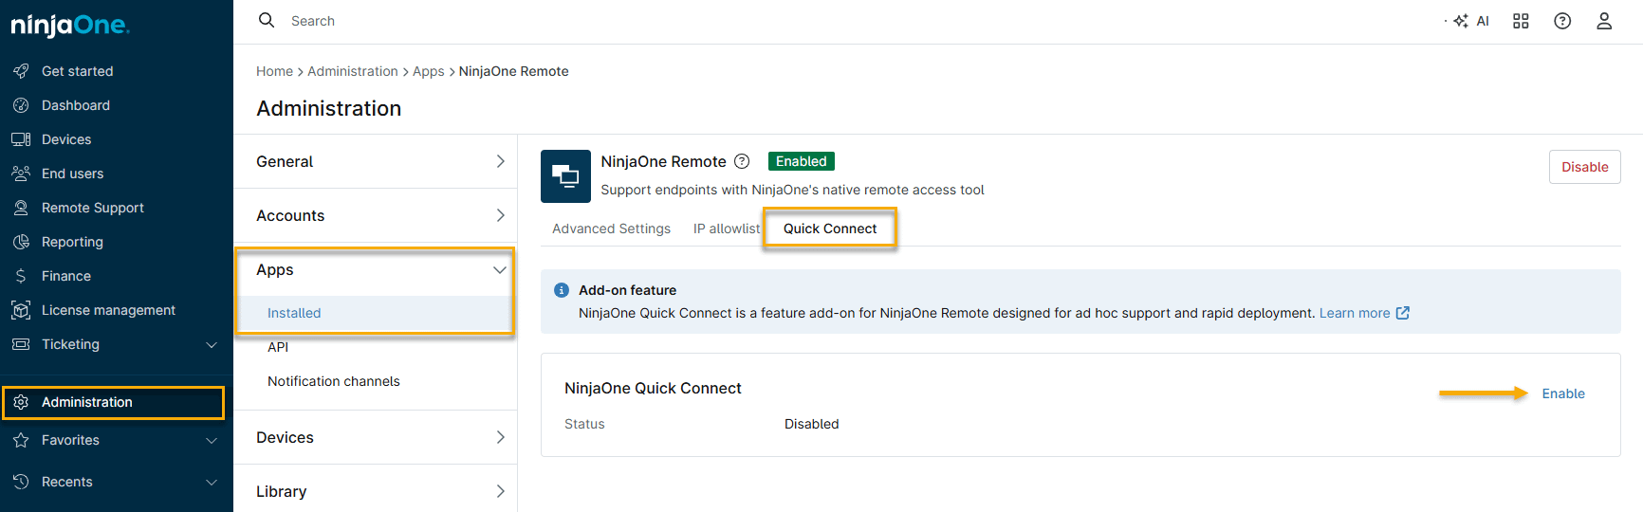Click the Add-on feature info icon
Viewport: 1643px width, 512px height.
(x=562, y=290)
